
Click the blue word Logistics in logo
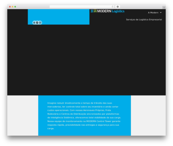(118, 11)
